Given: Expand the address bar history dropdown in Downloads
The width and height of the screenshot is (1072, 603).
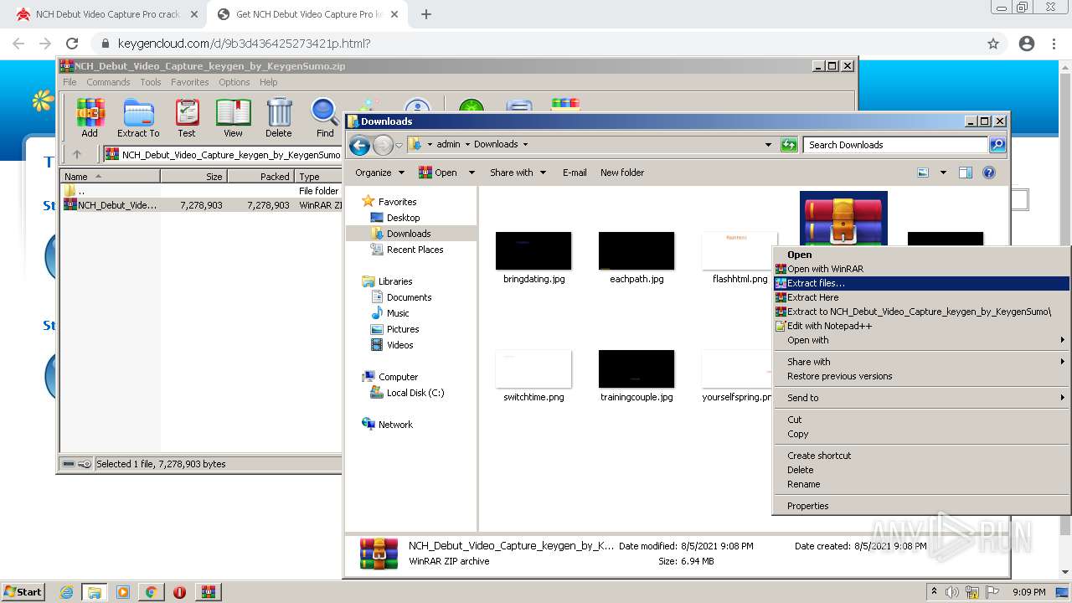Looking at the screenshot, I should [768, 145].
